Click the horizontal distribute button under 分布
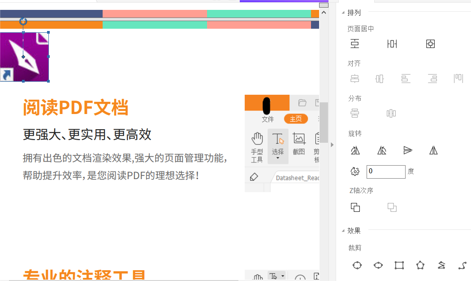 391,113
